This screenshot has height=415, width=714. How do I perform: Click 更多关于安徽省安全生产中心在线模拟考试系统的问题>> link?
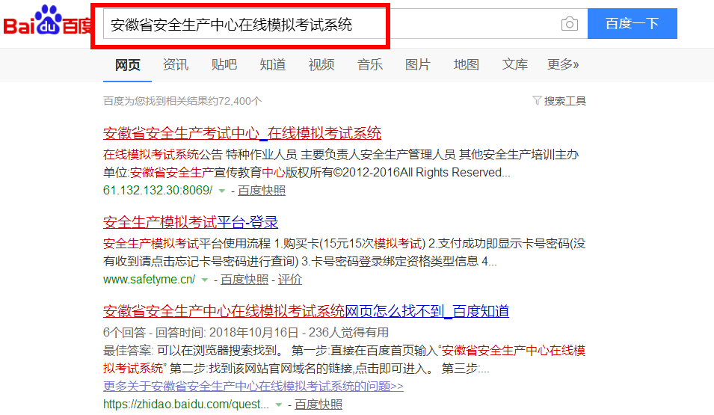[x=253, y=387]
